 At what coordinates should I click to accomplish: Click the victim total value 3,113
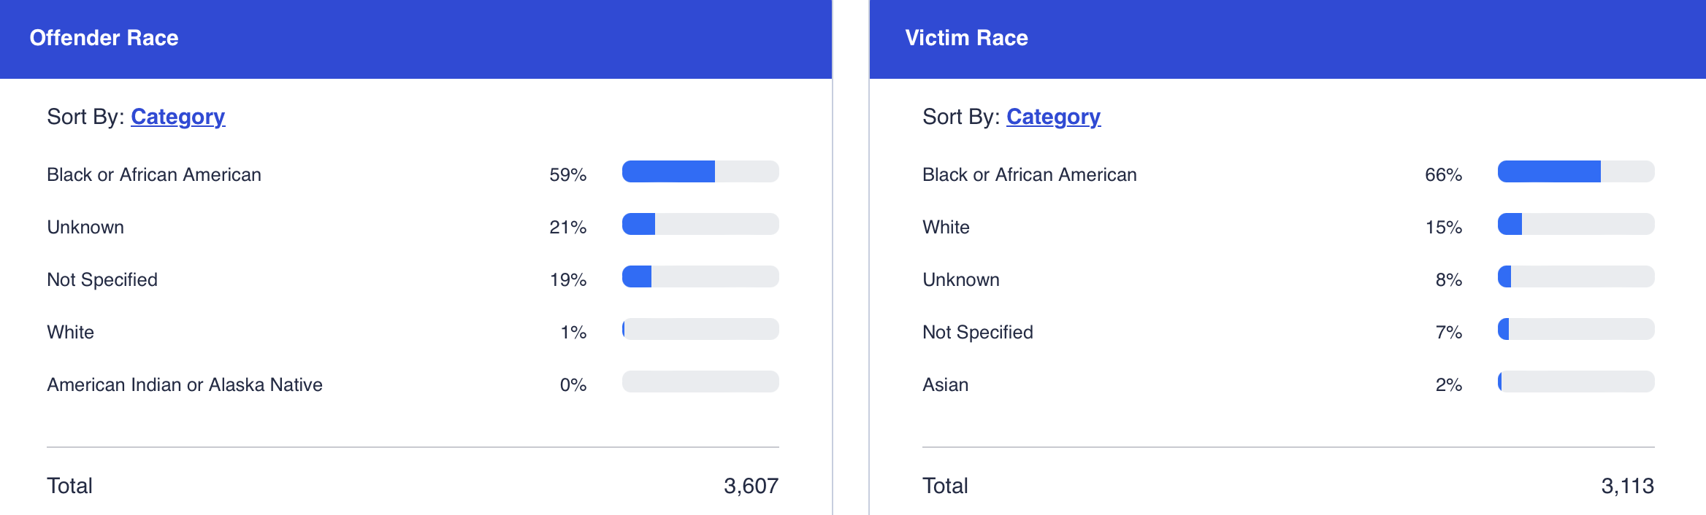(1627, 486)
